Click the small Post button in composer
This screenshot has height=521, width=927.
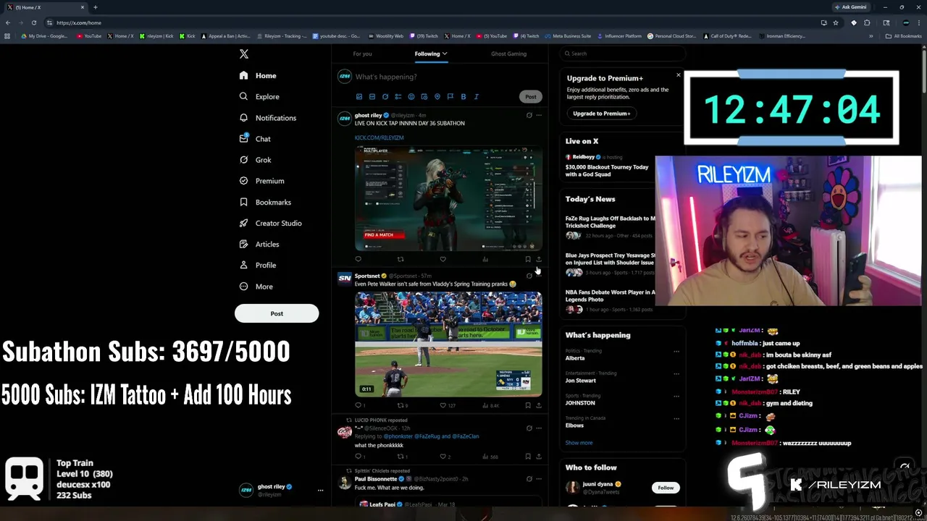(x=531, y=96)
